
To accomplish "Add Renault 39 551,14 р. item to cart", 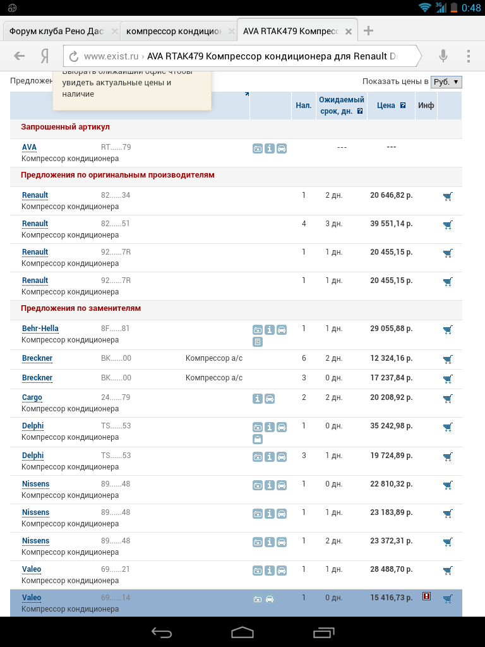I will pyautogui.click(x=448, y=224).
